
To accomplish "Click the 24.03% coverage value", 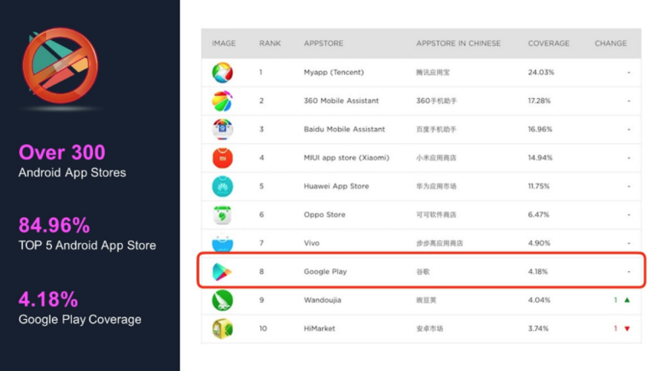I will pyautogui.click(x=540, y=72).
